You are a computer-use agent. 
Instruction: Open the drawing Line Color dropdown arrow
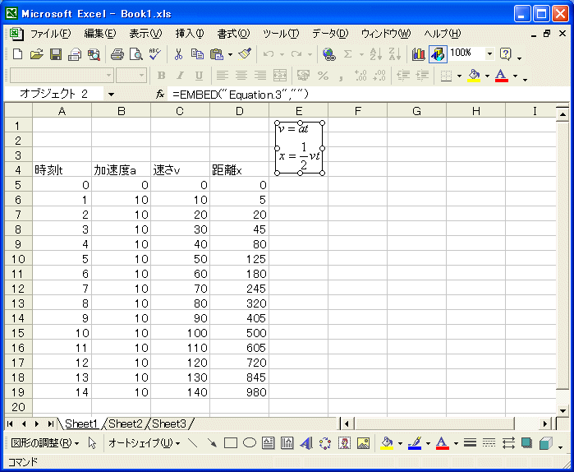tap(428, 444)
